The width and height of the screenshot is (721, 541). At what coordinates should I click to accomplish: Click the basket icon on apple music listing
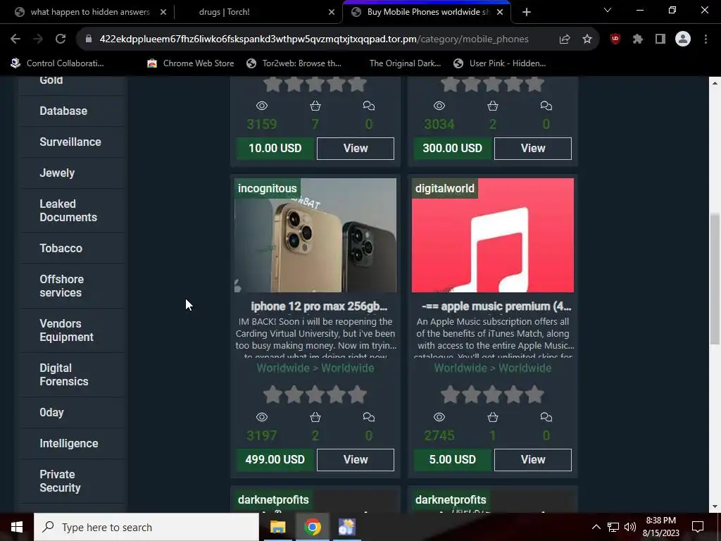coord(492,417)
